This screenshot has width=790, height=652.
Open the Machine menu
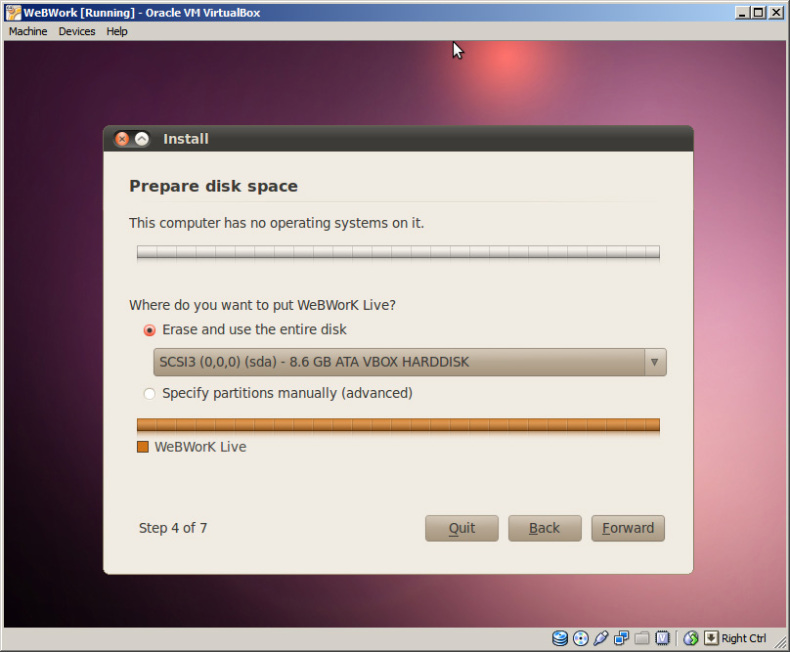click(x=27, y=31)
